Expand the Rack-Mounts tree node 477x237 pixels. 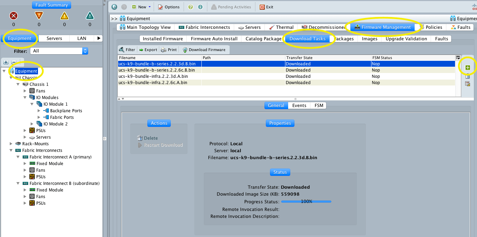coord(11,144)
